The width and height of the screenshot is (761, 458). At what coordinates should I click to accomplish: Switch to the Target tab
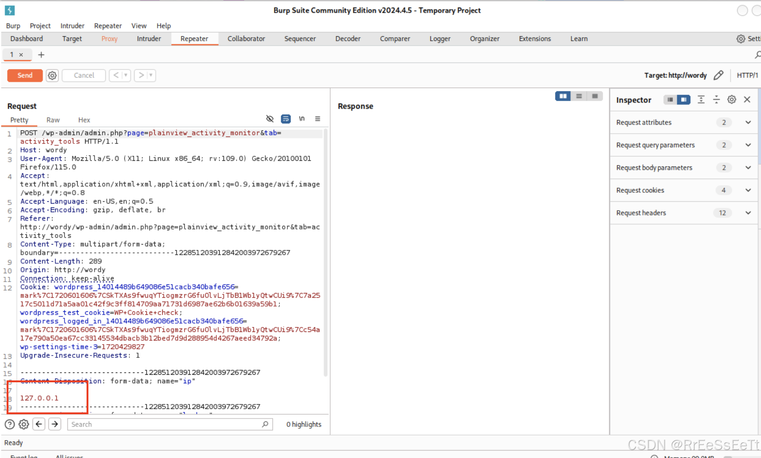(x=72, y=39)
